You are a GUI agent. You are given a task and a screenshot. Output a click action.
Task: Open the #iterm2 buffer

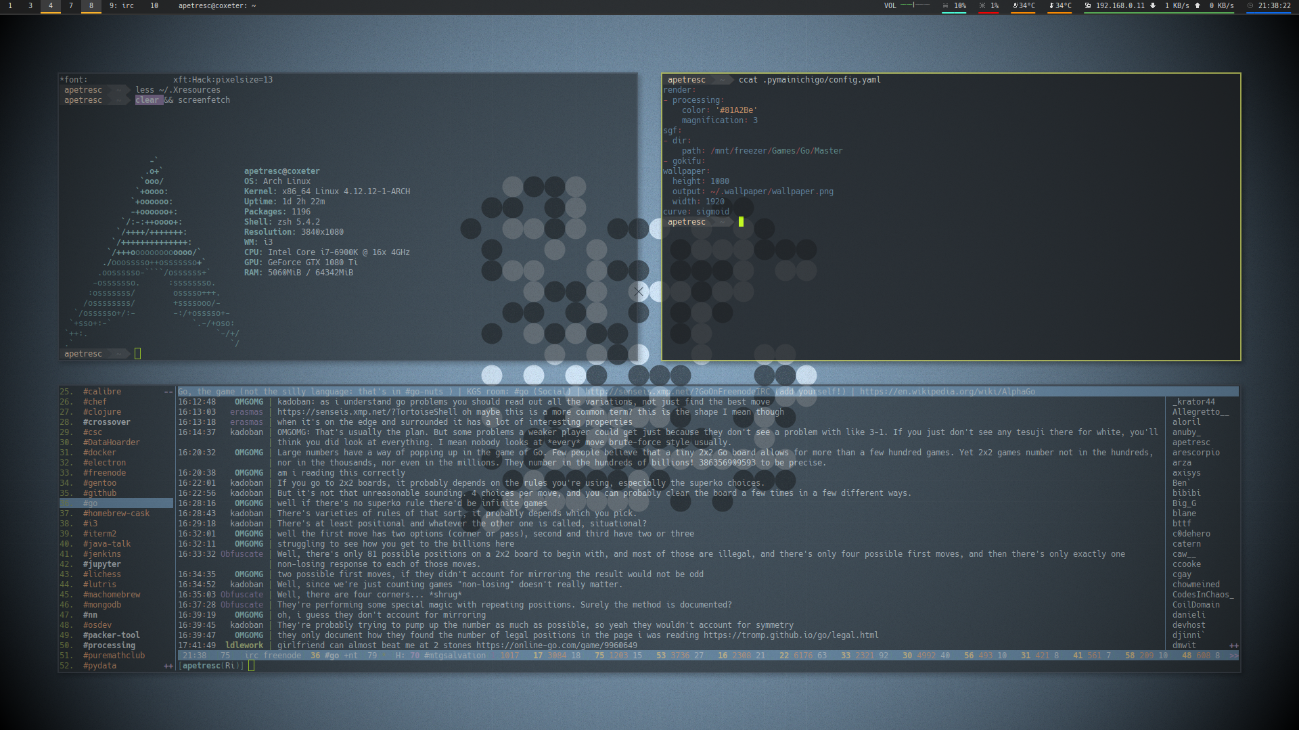[x=99, y=534]
